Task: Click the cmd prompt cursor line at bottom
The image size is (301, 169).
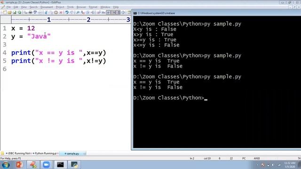Action: [x=170, y=98]
